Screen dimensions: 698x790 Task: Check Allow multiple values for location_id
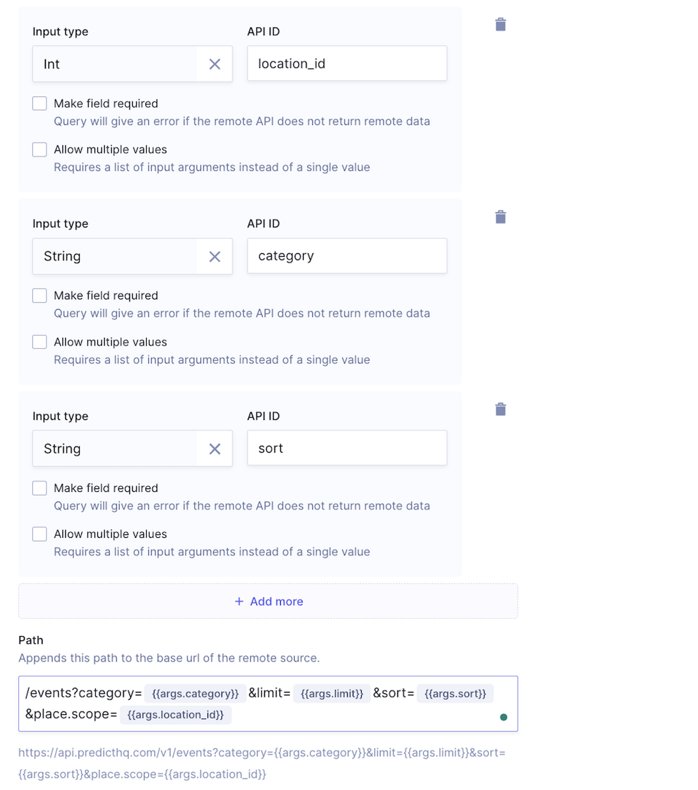[x=39, y=149]
